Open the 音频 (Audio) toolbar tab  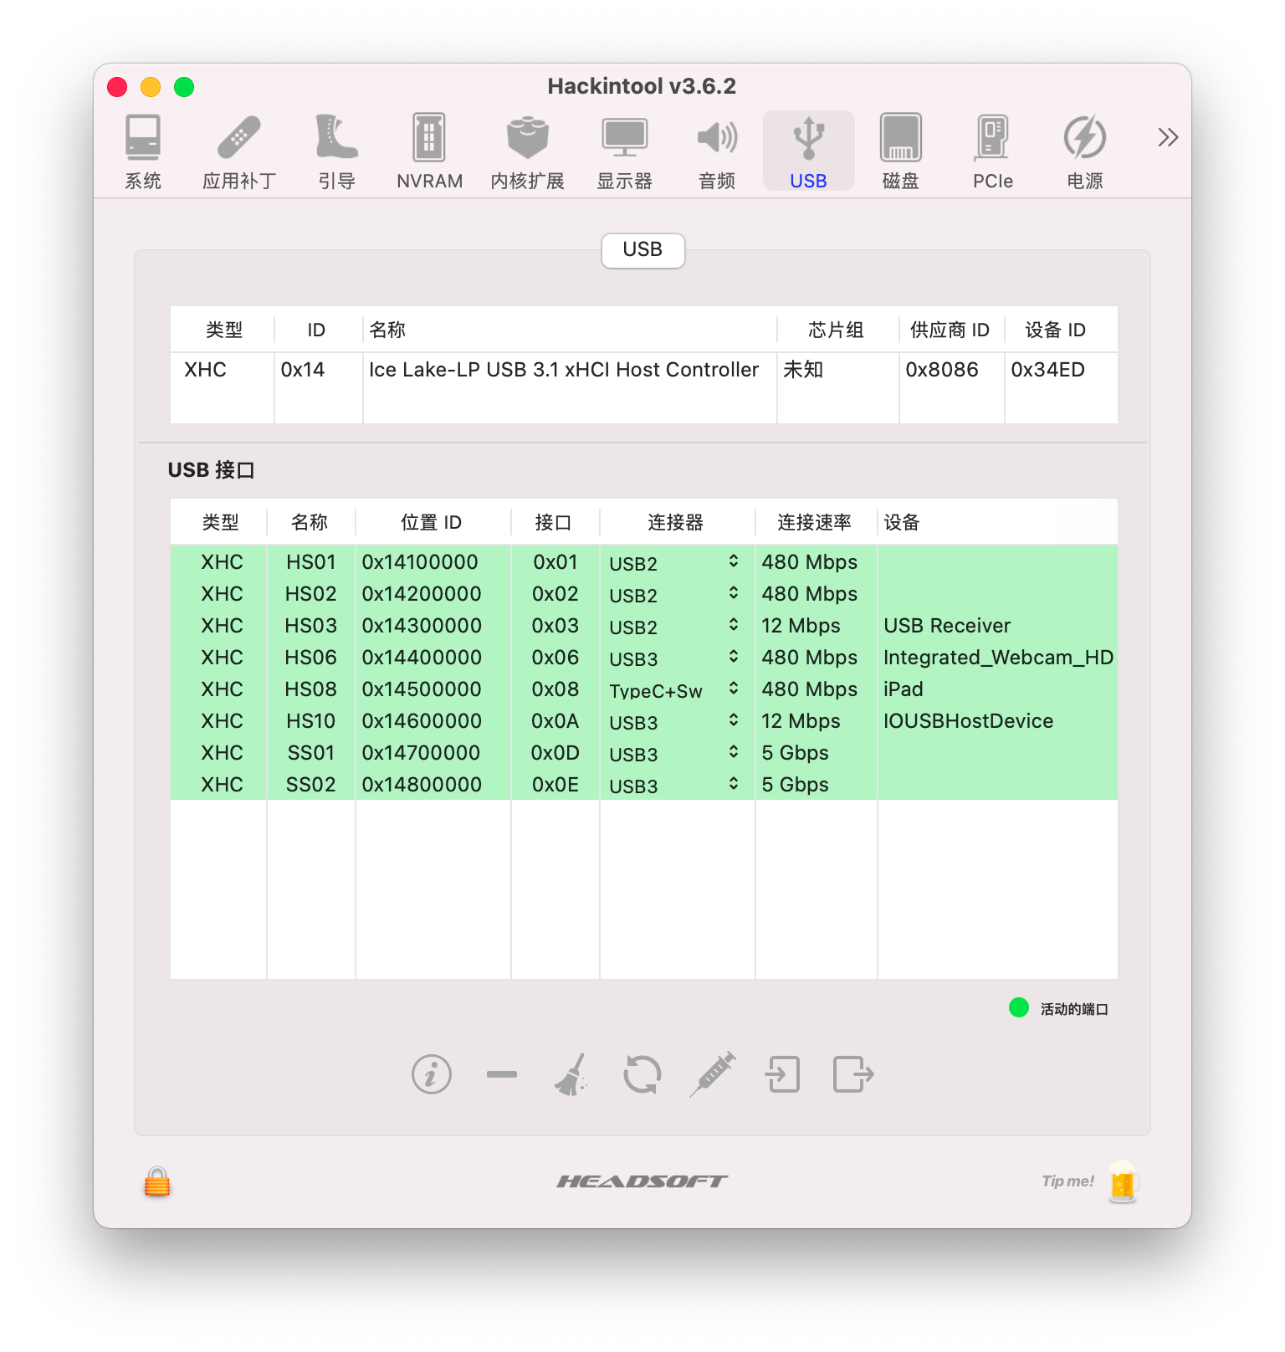pos(717,151)
